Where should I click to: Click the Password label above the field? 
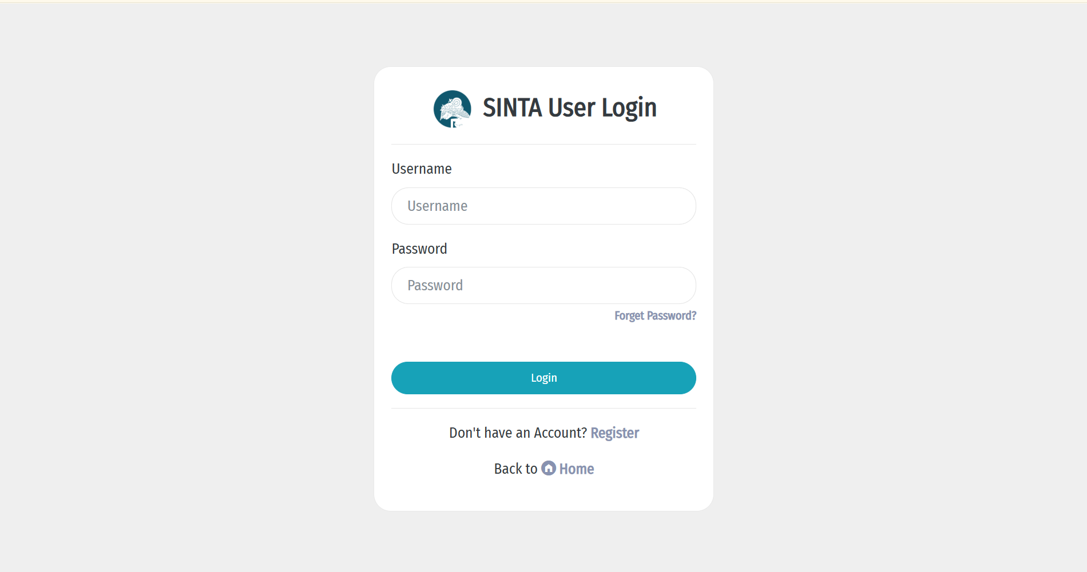419,249
